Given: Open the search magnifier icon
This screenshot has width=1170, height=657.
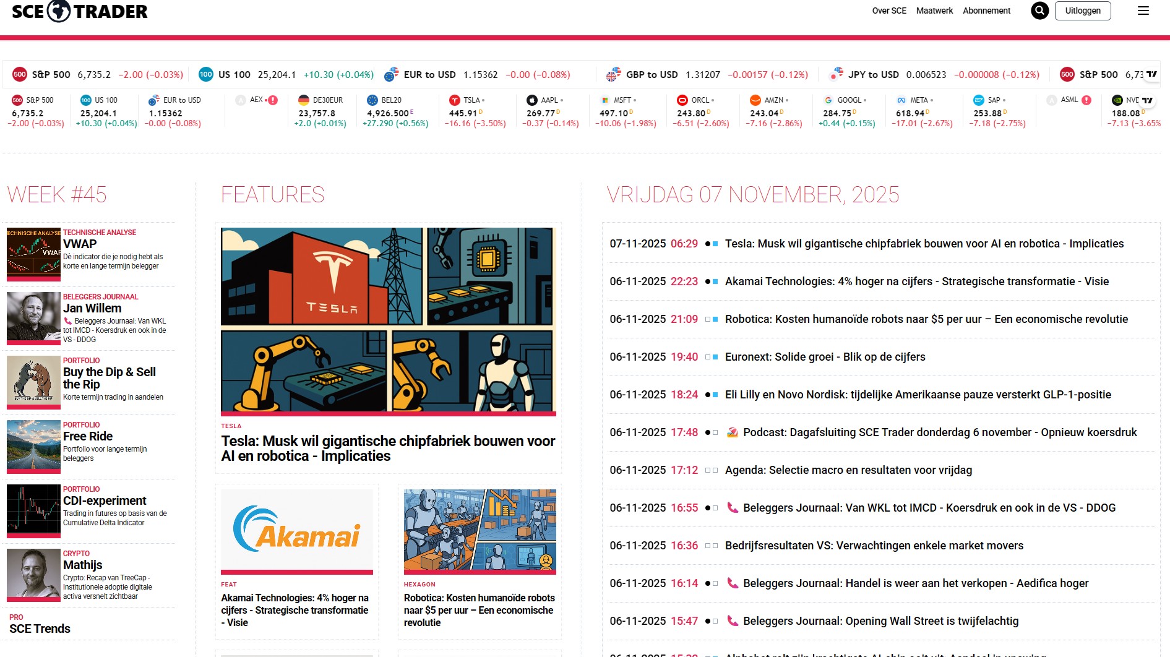Looking at the screenshot, I should 1039,11.
